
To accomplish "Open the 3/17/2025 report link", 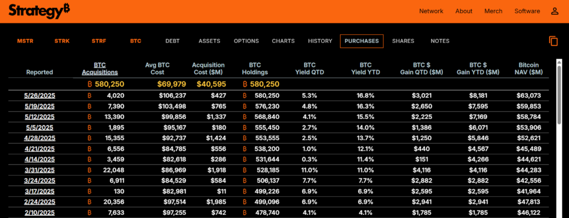I will point(39,191).
